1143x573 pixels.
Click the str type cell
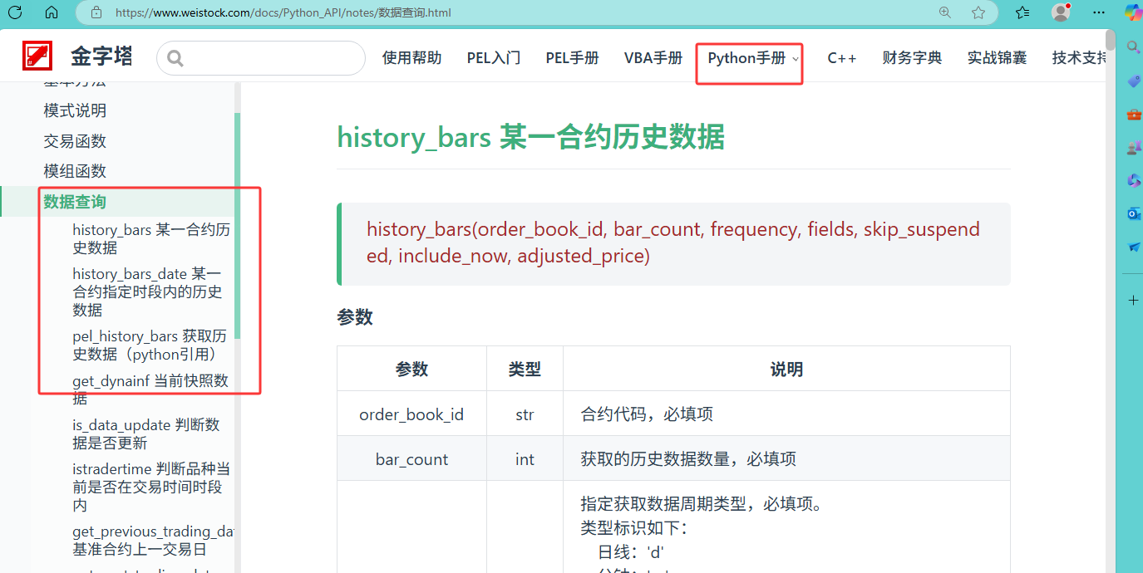[525, 414]
